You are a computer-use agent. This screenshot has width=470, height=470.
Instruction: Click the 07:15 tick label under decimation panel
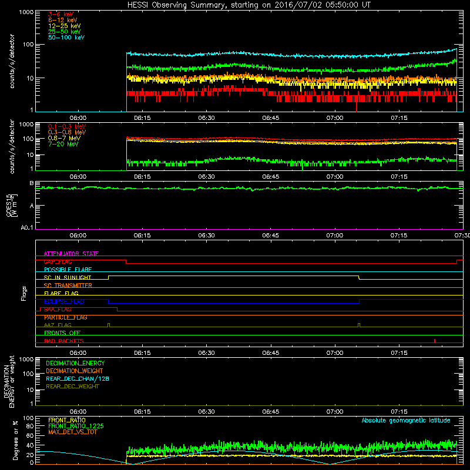pyautogui.click(x=399, y=412)
